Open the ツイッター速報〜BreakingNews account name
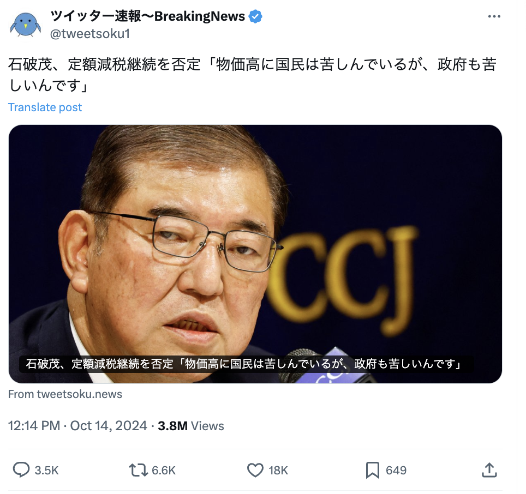The image size is (526, 494). point(148,16)
